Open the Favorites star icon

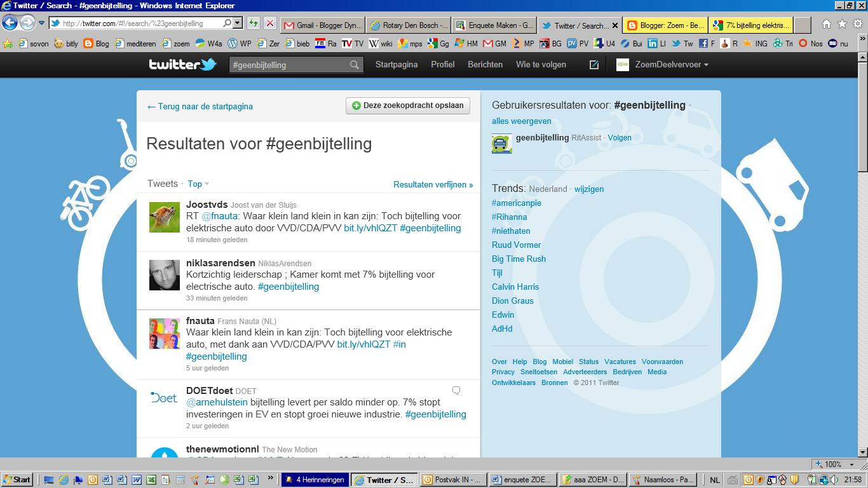(842, 24)
